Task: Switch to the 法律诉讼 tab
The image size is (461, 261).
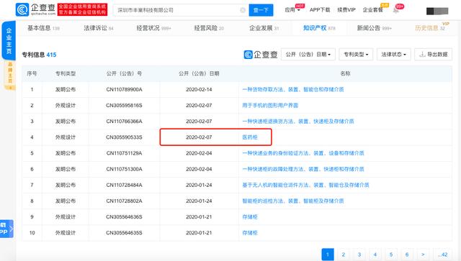Action: click(99, 28)
